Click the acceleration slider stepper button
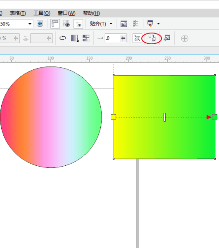 (x=123, y=38)
